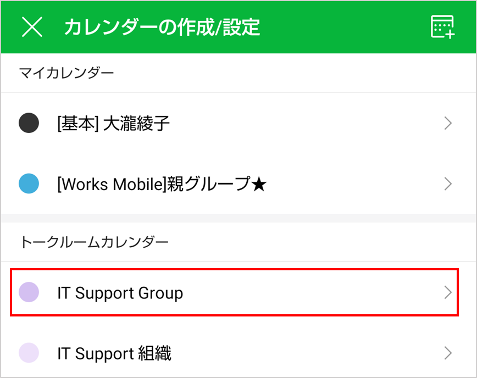477x378 pixels.
Task: Tap the black dot for [基本] 大瀧綾子
Action: (x=29, y=123)
